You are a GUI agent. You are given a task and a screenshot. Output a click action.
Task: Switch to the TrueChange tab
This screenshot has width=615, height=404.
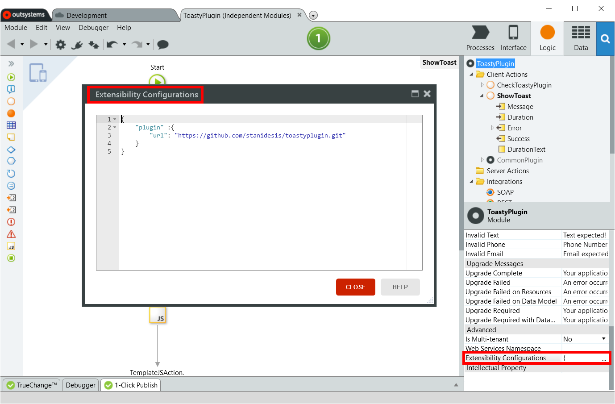32,385
